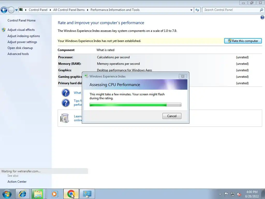Click Calculations per second text

(x=113, y=57)
